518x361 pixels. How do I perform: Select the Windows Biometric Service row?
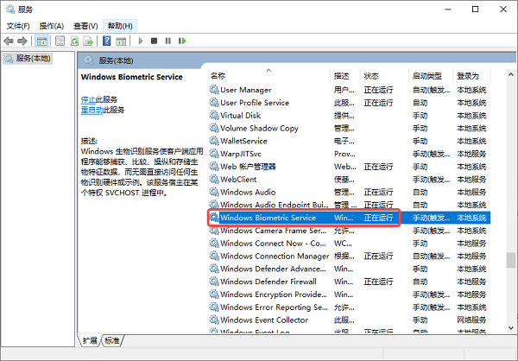pyautogui.click(x=350, y=218)
